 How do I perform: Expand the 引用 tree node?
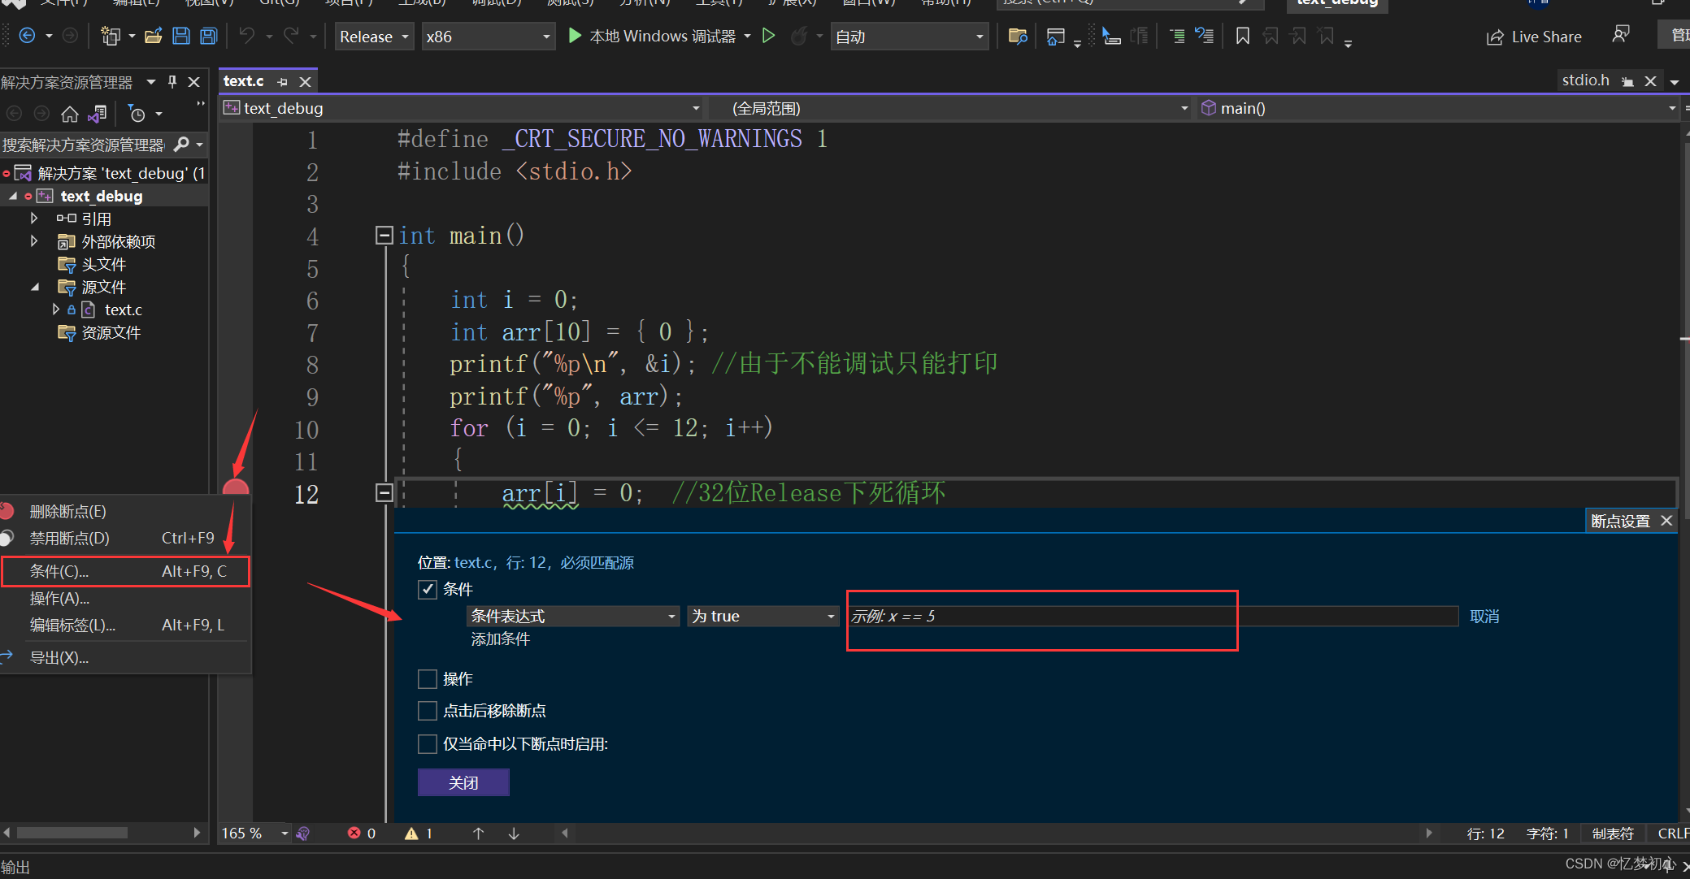click(34, 218)
